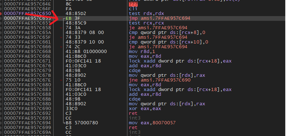
Task: Select address 00007FFAE957C668
Action: tap(28, 52)
